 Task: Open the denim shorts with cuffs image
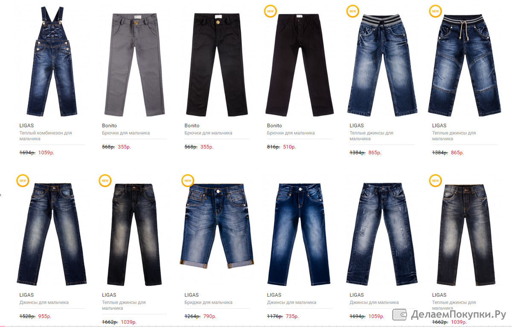point(217,226)
